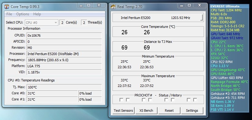Minimize the Core Temp window

point(81,6)
